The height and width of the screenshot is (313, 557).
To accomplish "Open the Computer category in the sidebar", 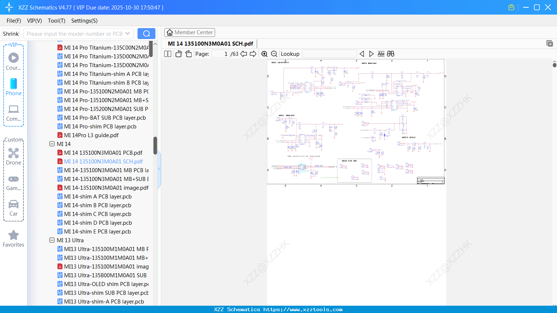I will 14,113.
